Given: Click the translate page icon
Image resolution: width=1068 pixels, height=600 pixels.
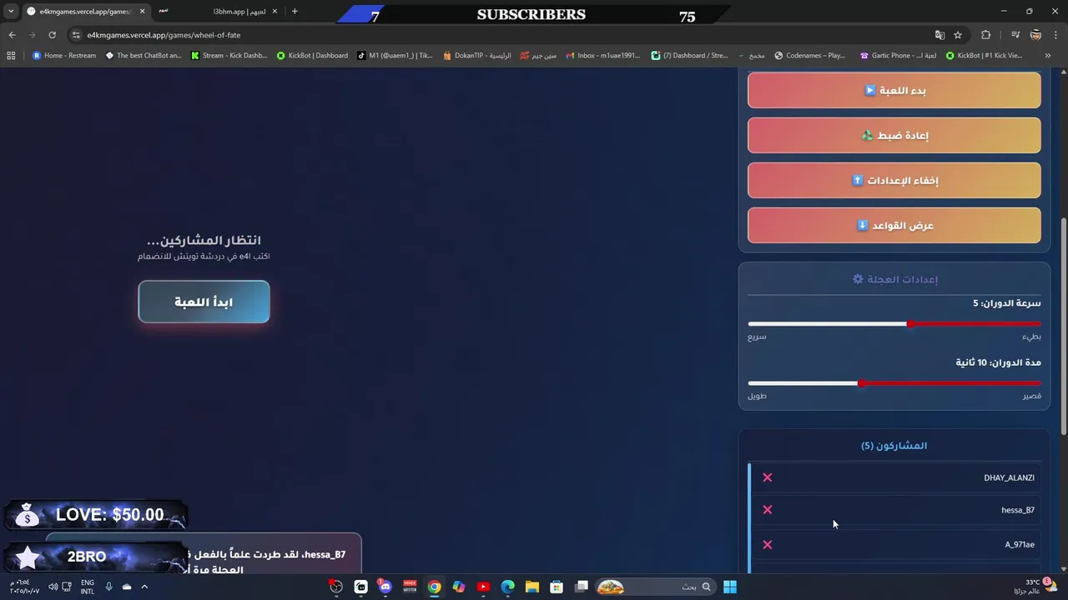Looking at the screenshot, I should coord(940,35).
